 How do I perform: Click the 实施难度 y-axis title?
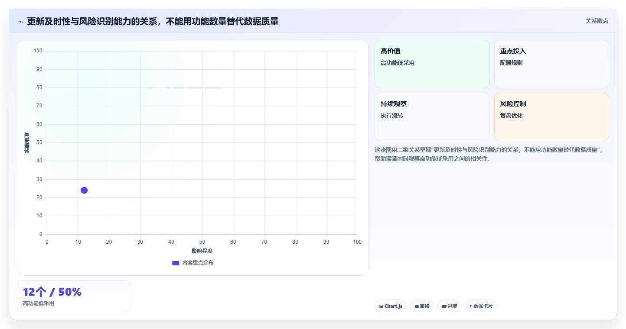[x=27, y=143]
